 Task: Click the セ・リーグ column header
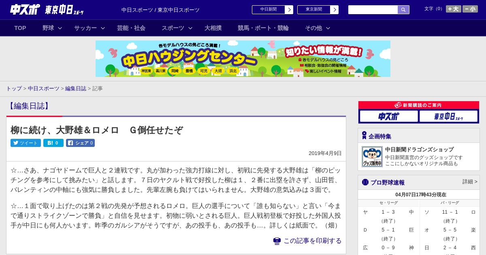388,203
